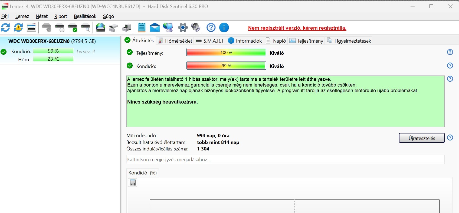Image resolution: width=459 pixels, height=213 pixels.
Task: Click the 'Becsült hátralévő élettartam:' label
Action: [x=156, y=142]
